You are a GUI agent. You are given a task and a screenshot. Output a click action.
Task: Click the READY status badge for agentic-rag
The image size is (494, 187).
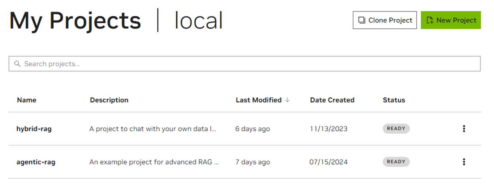[396, 162]
